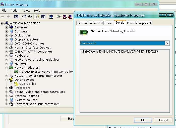Screen dimensions: 176x128
Task: Switch to the Driver tab
Action: (x=109, y=23)
